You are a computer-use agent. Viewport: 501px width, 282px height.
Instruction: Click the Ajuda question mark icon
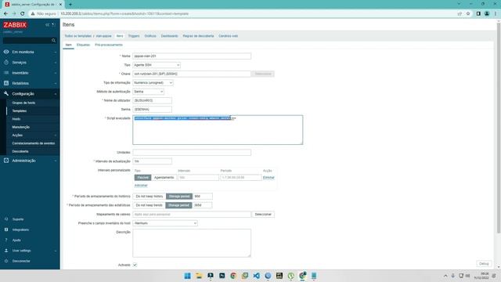point(6,240)
